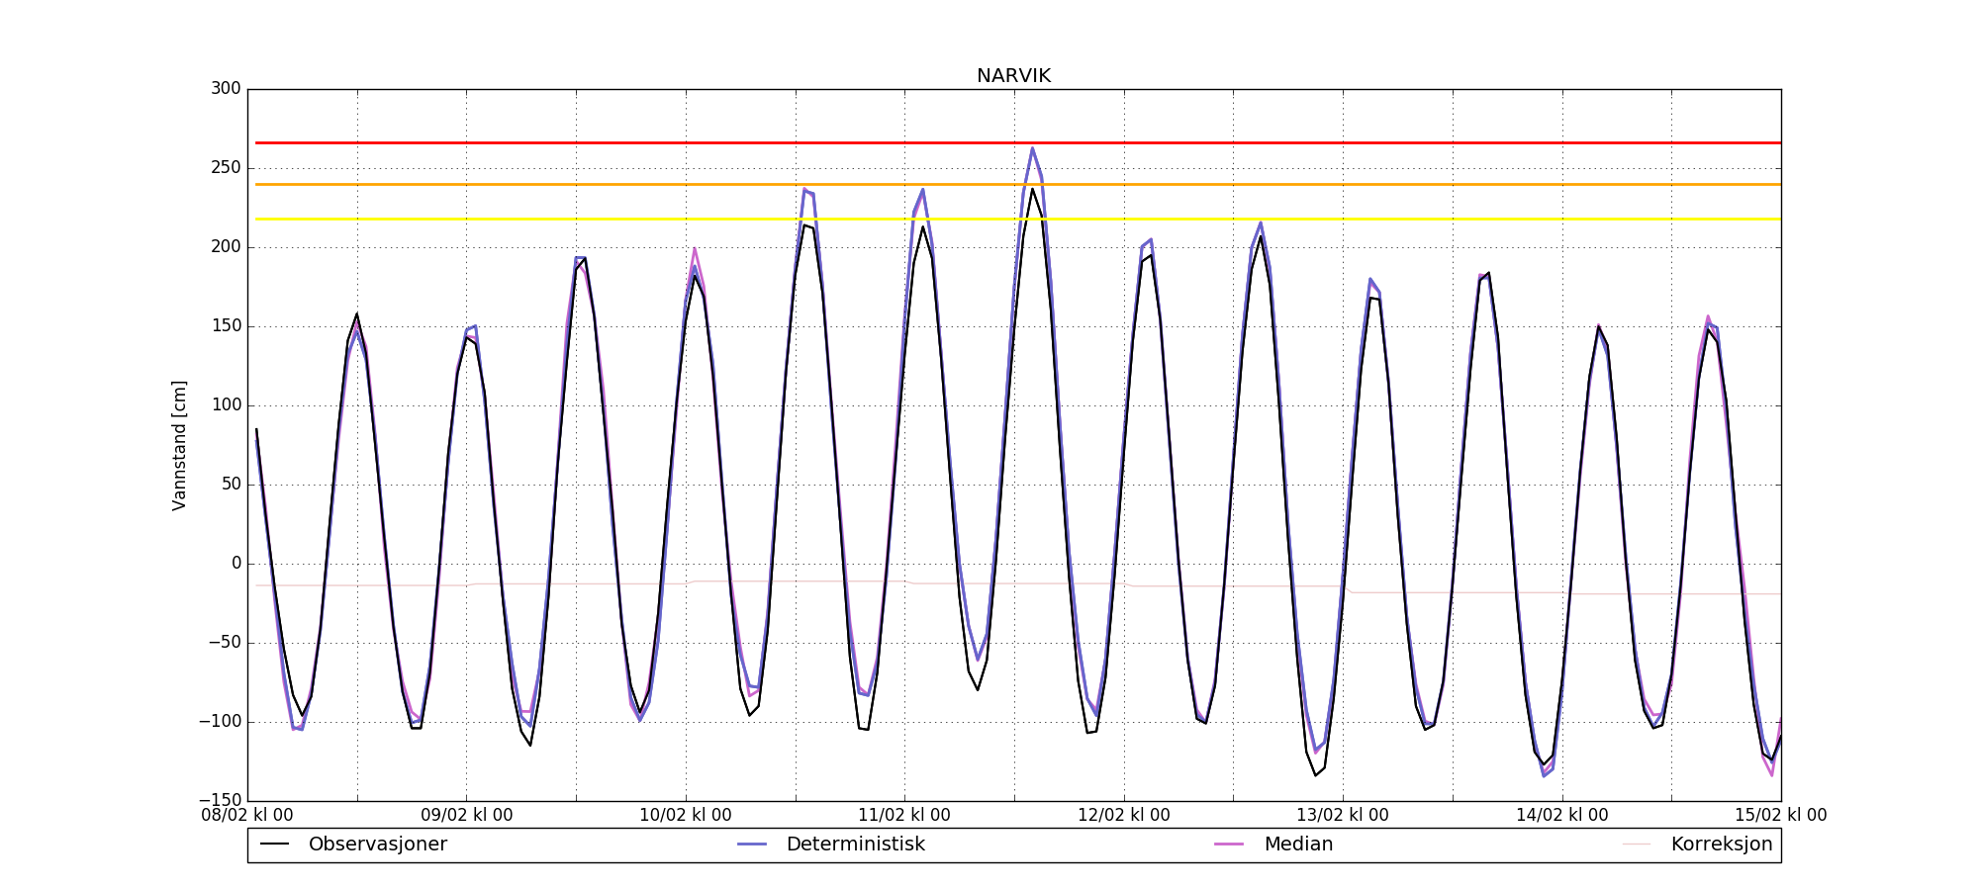Image resolution: width=1979 pixels, height=890 pixels.
Task: Click the 09/02 kl 00 x-axis label
Action: pyautogui.click(x=467, y=816)
